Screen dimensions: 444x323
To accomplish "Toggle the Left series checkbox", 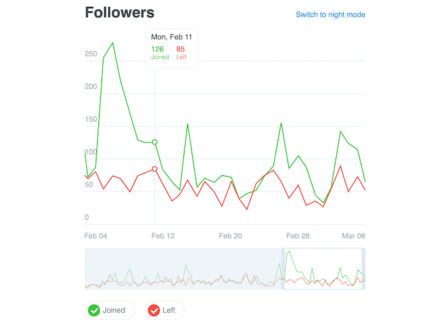I will coord(153,310).
